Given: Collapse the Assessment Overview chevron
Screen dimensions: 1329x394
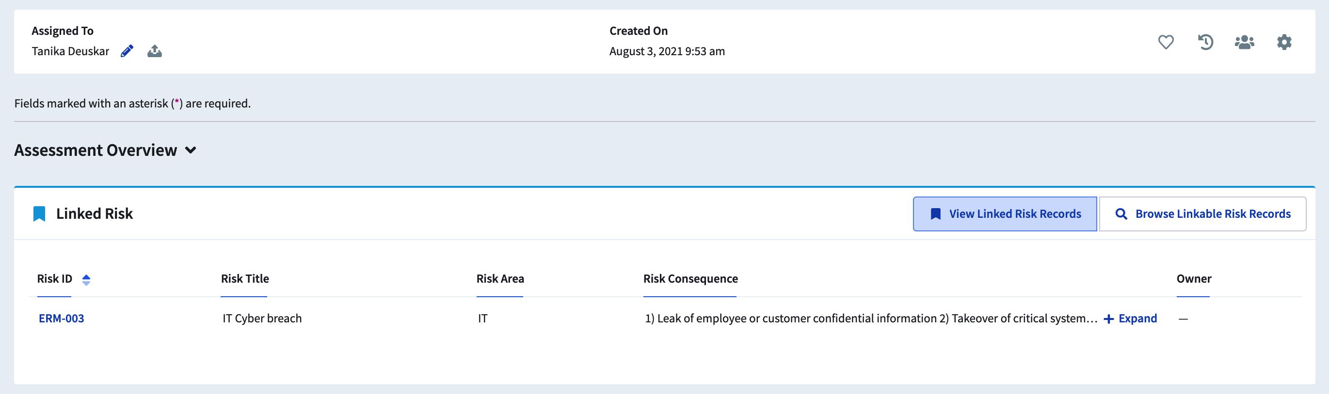Looking at the screenshot, I should click(x=191, y=151).
